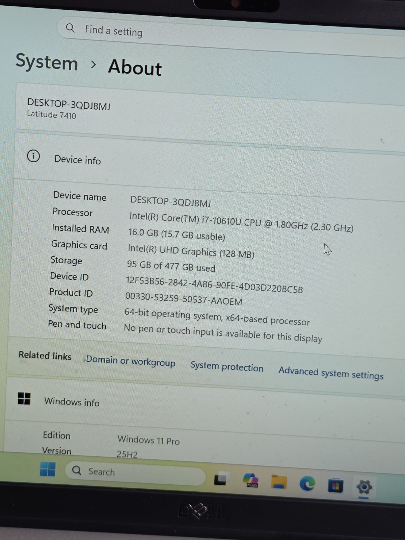
Task: Click the Windows 11 Pro edition value
Action: pos(148,440)
